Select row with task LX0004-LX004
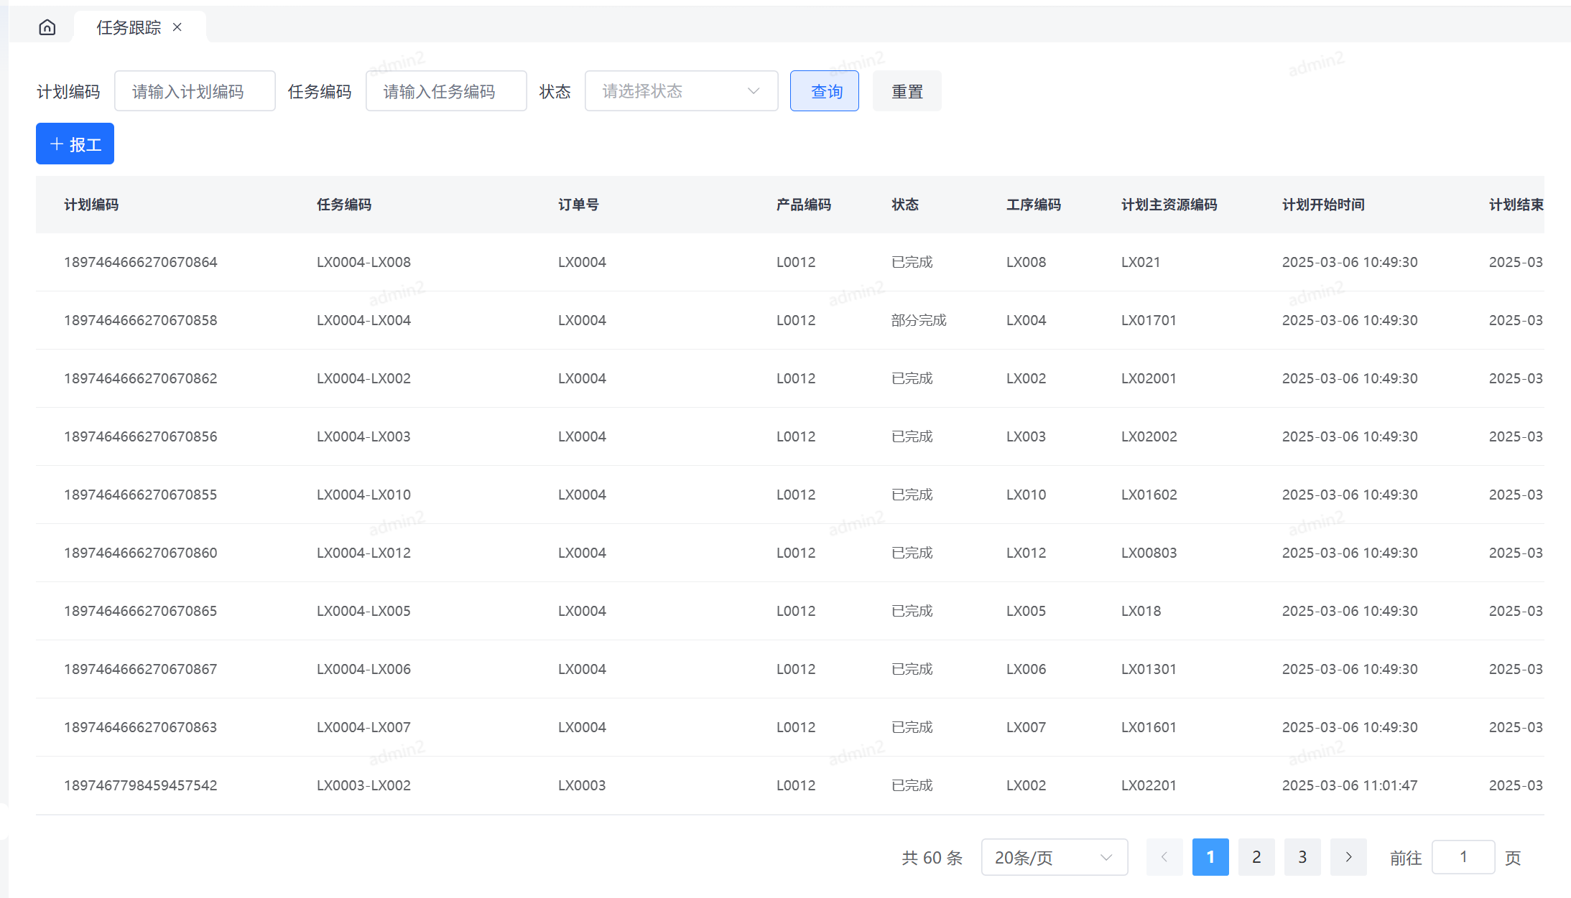The height and width of the screenshot is (898, 1571). click(x=363, y=320)
